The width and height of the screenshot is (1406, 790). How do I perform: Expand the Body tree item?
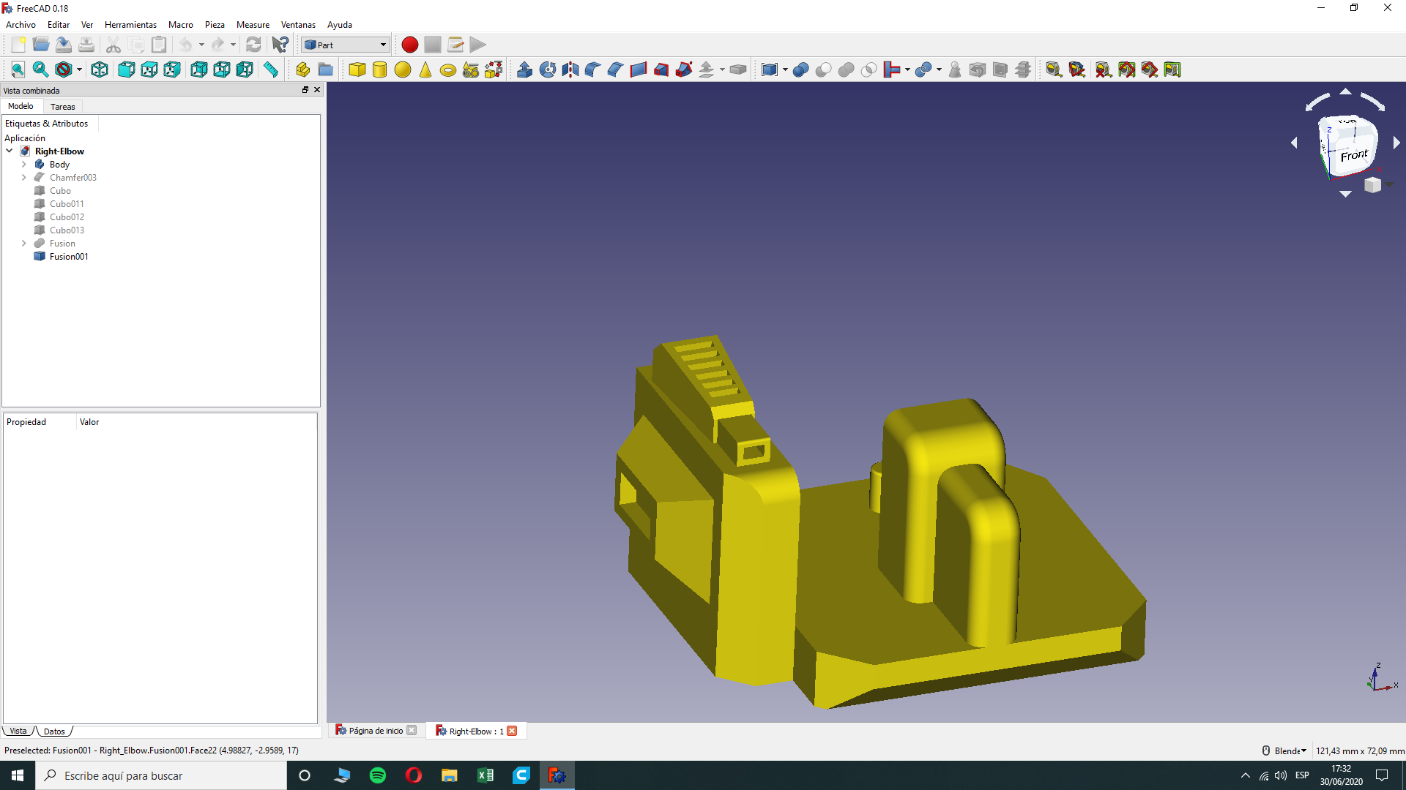[23, 165]
